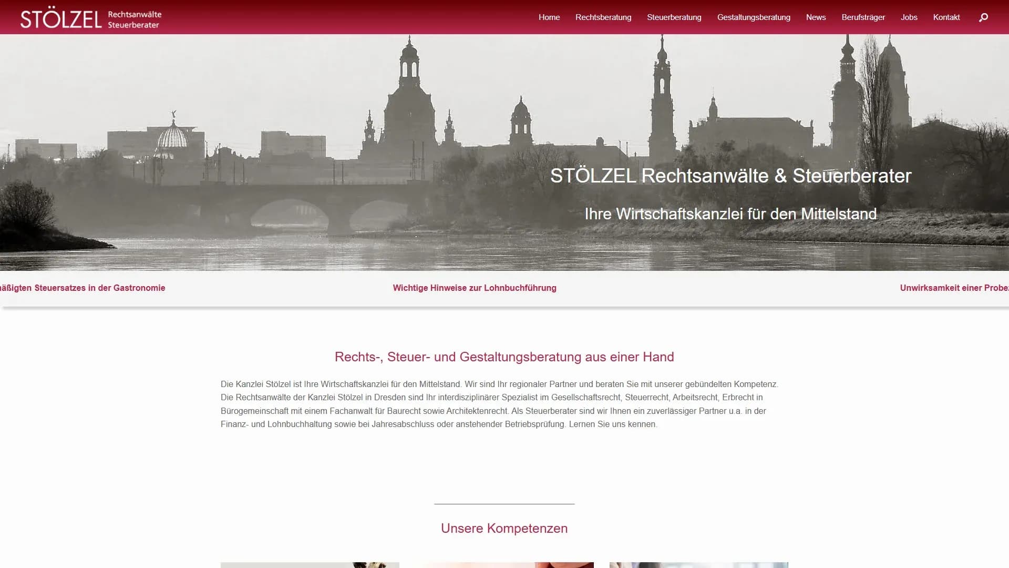This screenshot has width=1009, height=568.
Task: Navigate to the Steuerberatung page
Action: coord(674,17)
